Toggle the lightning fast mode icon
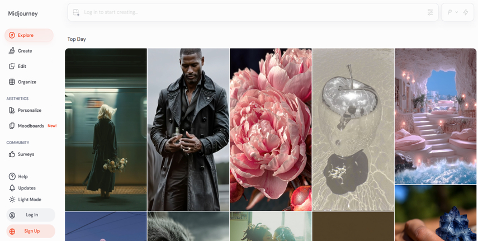478x241 pixels. pos(466,12)
